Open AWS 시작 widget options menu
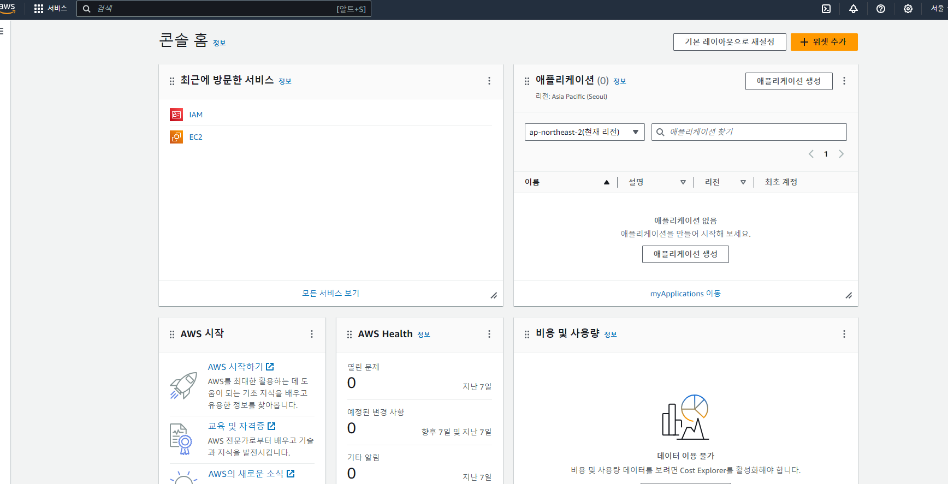The height and width of the screenshot is (484, 948). 312,334
